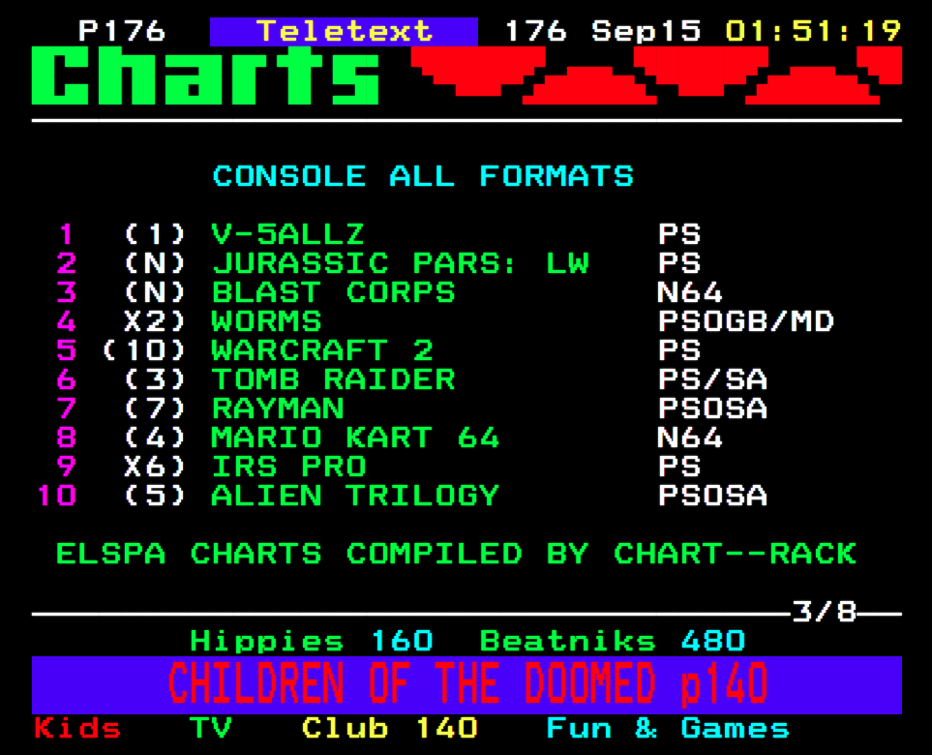This screenshot has width=932, height=755.
Task: Select chart entry ALIEN TRILOGY
Action: pos(355,496)
